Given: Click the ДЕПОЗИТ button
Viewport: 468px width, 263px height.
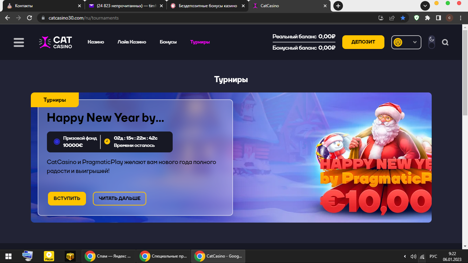Looking at the screenshot, I should [363, 42].
